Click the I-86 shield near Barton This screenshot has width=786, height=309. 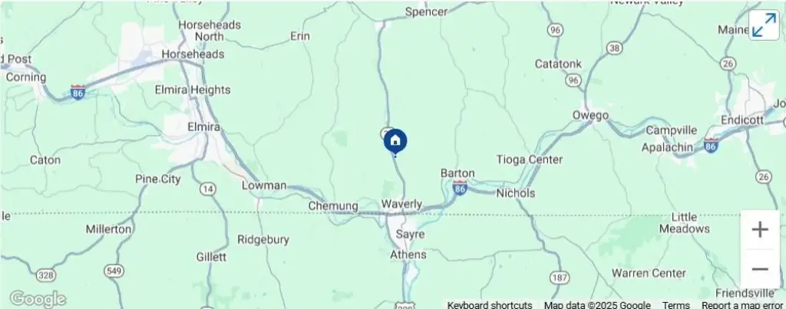[460, 187]
